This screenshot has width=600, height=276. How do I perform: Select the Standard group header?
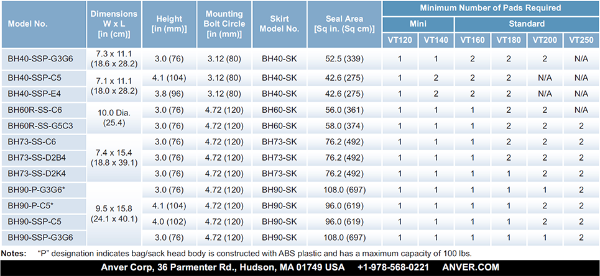click(526, 24)
